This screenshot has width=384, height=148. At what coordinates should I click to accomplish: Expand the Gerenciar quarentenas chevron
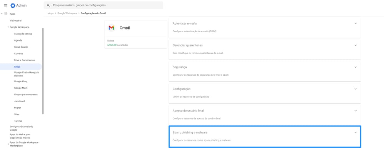pyautogui.click(x=356, y=45)
